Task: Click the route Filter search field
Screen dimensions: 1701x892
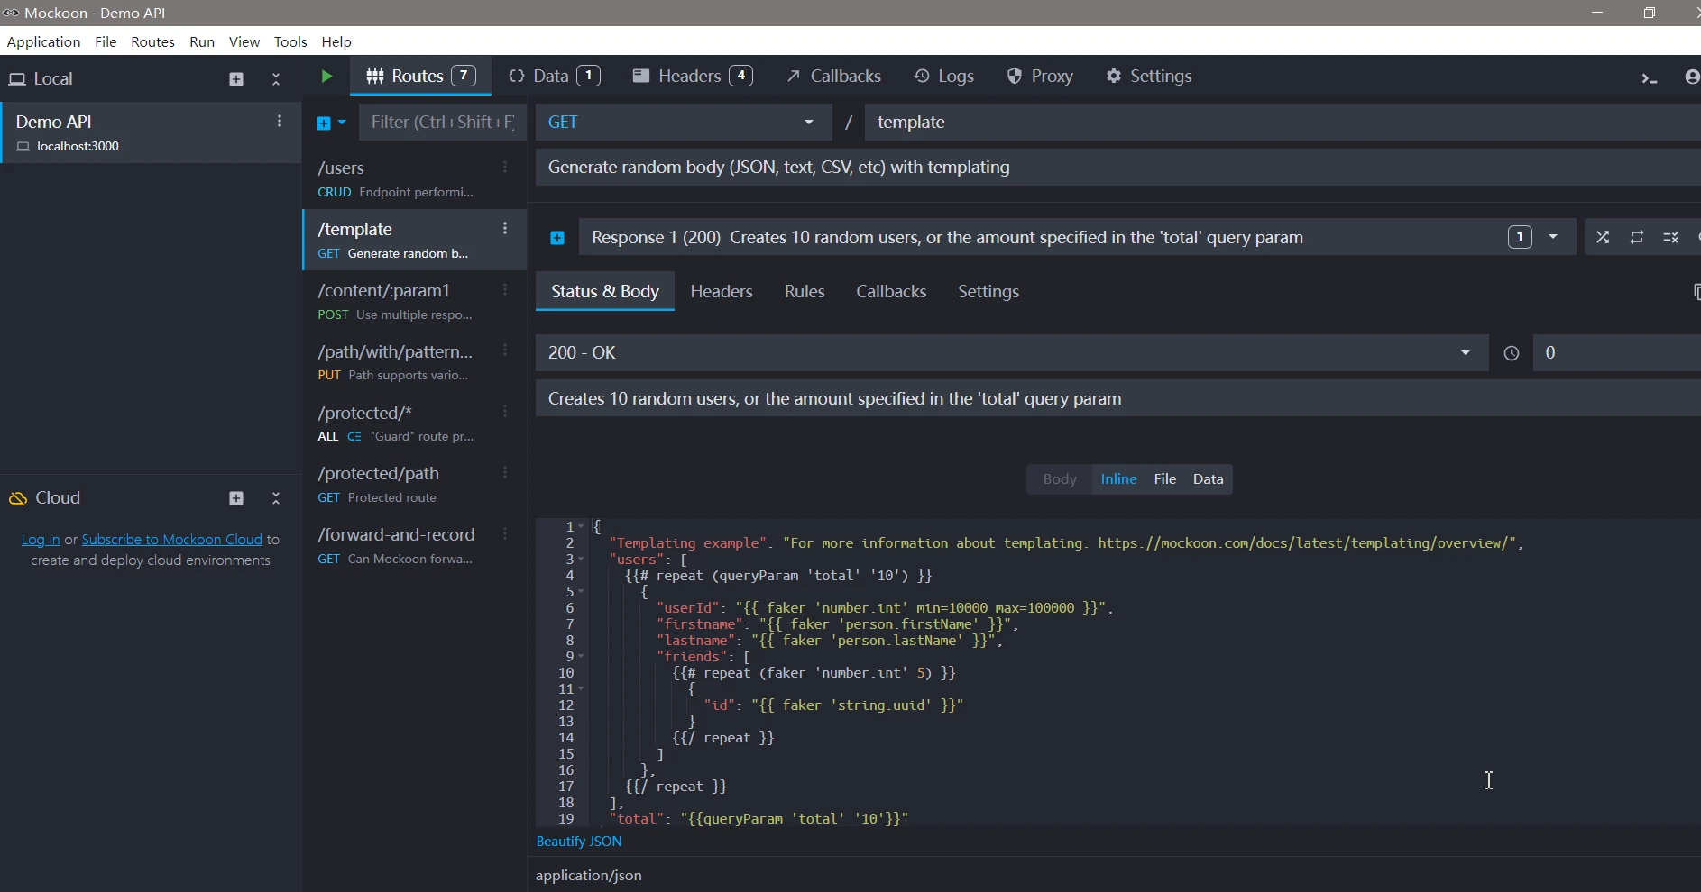Action: [442, 123]
